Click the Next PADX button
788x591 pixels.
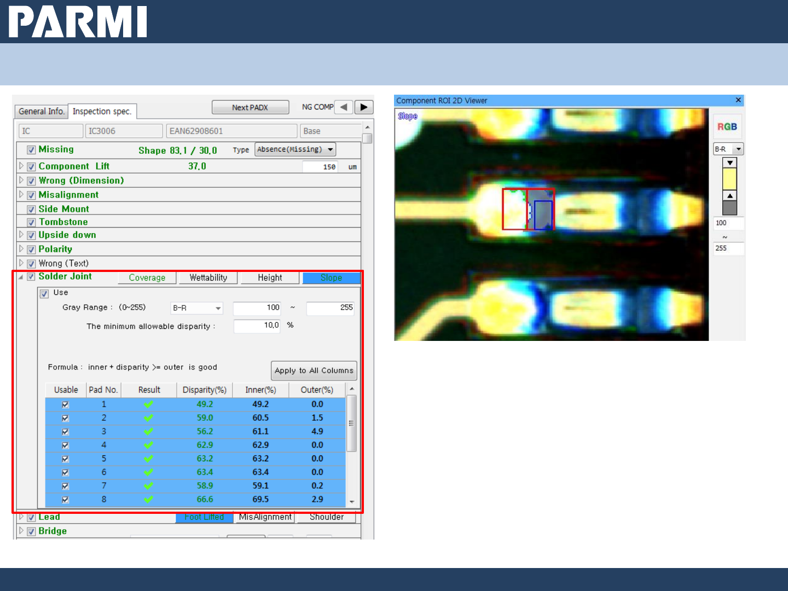click(x=250, y=107)
